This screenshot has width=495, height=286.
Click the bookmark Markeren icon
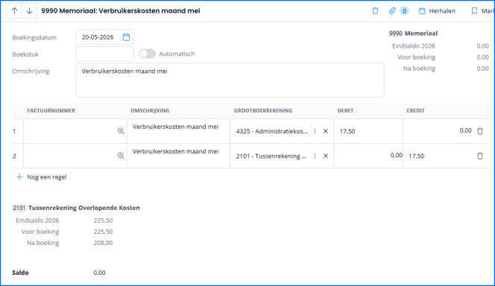474,11
